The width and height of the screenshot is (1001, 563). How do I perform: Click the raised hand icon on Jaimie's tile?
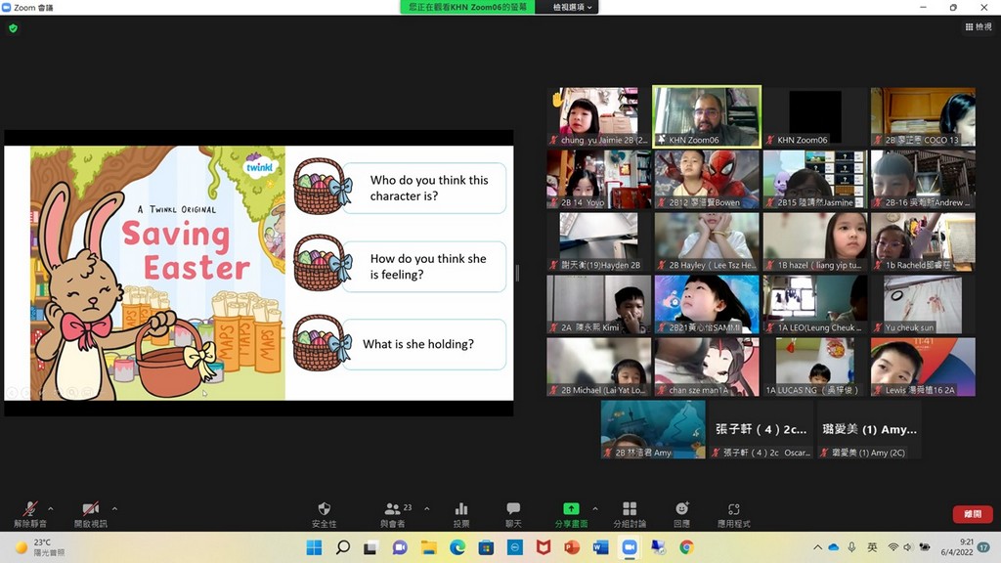coord(557,99)
